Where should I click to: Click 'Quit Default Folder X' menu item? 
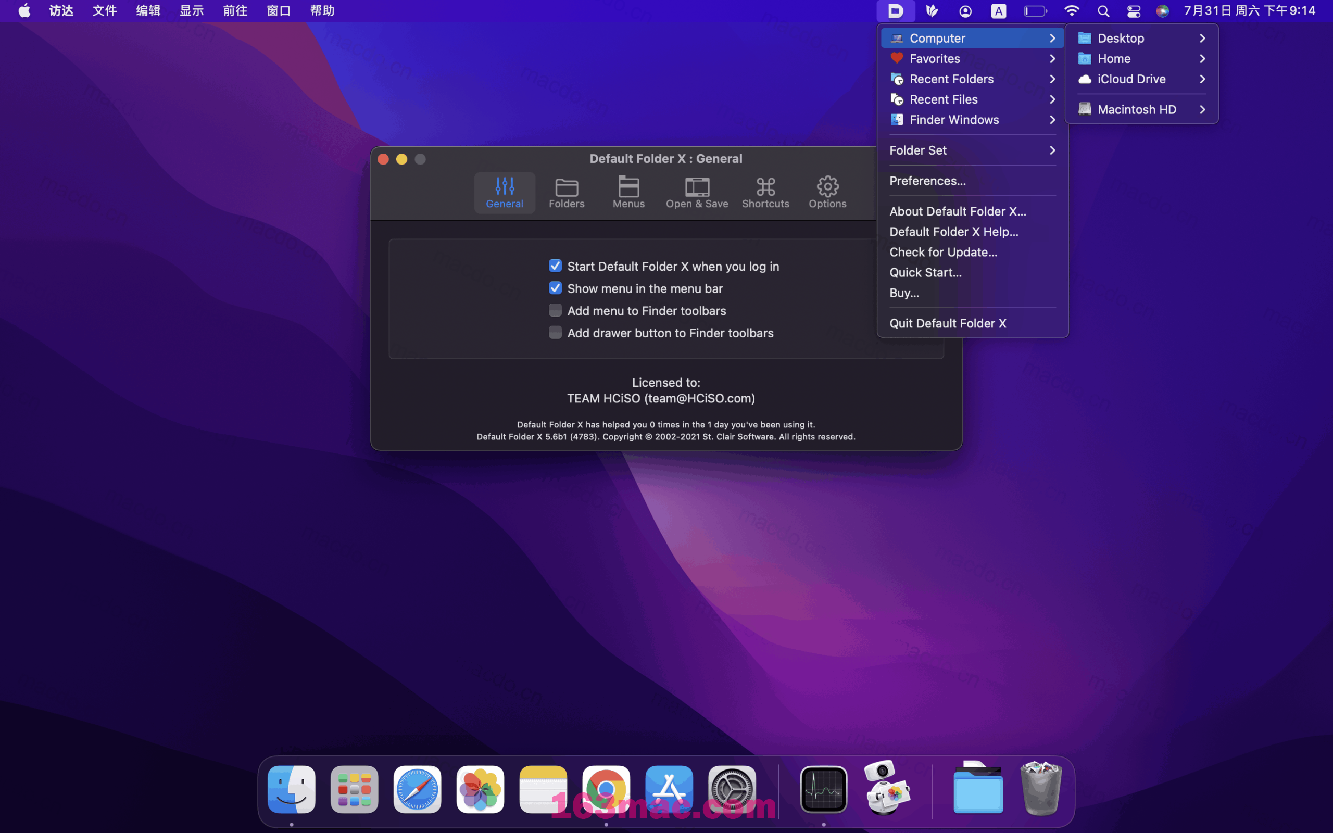coord(947,323)
